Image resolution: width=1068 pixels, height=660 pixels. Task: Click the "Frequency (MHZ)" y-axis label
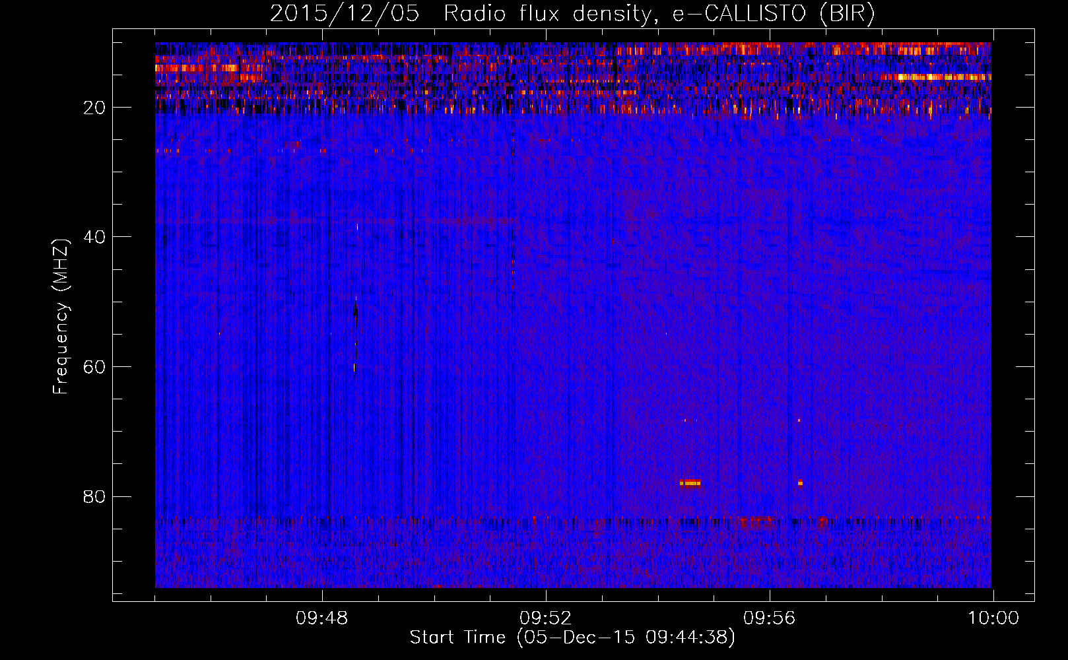[61, 317]
